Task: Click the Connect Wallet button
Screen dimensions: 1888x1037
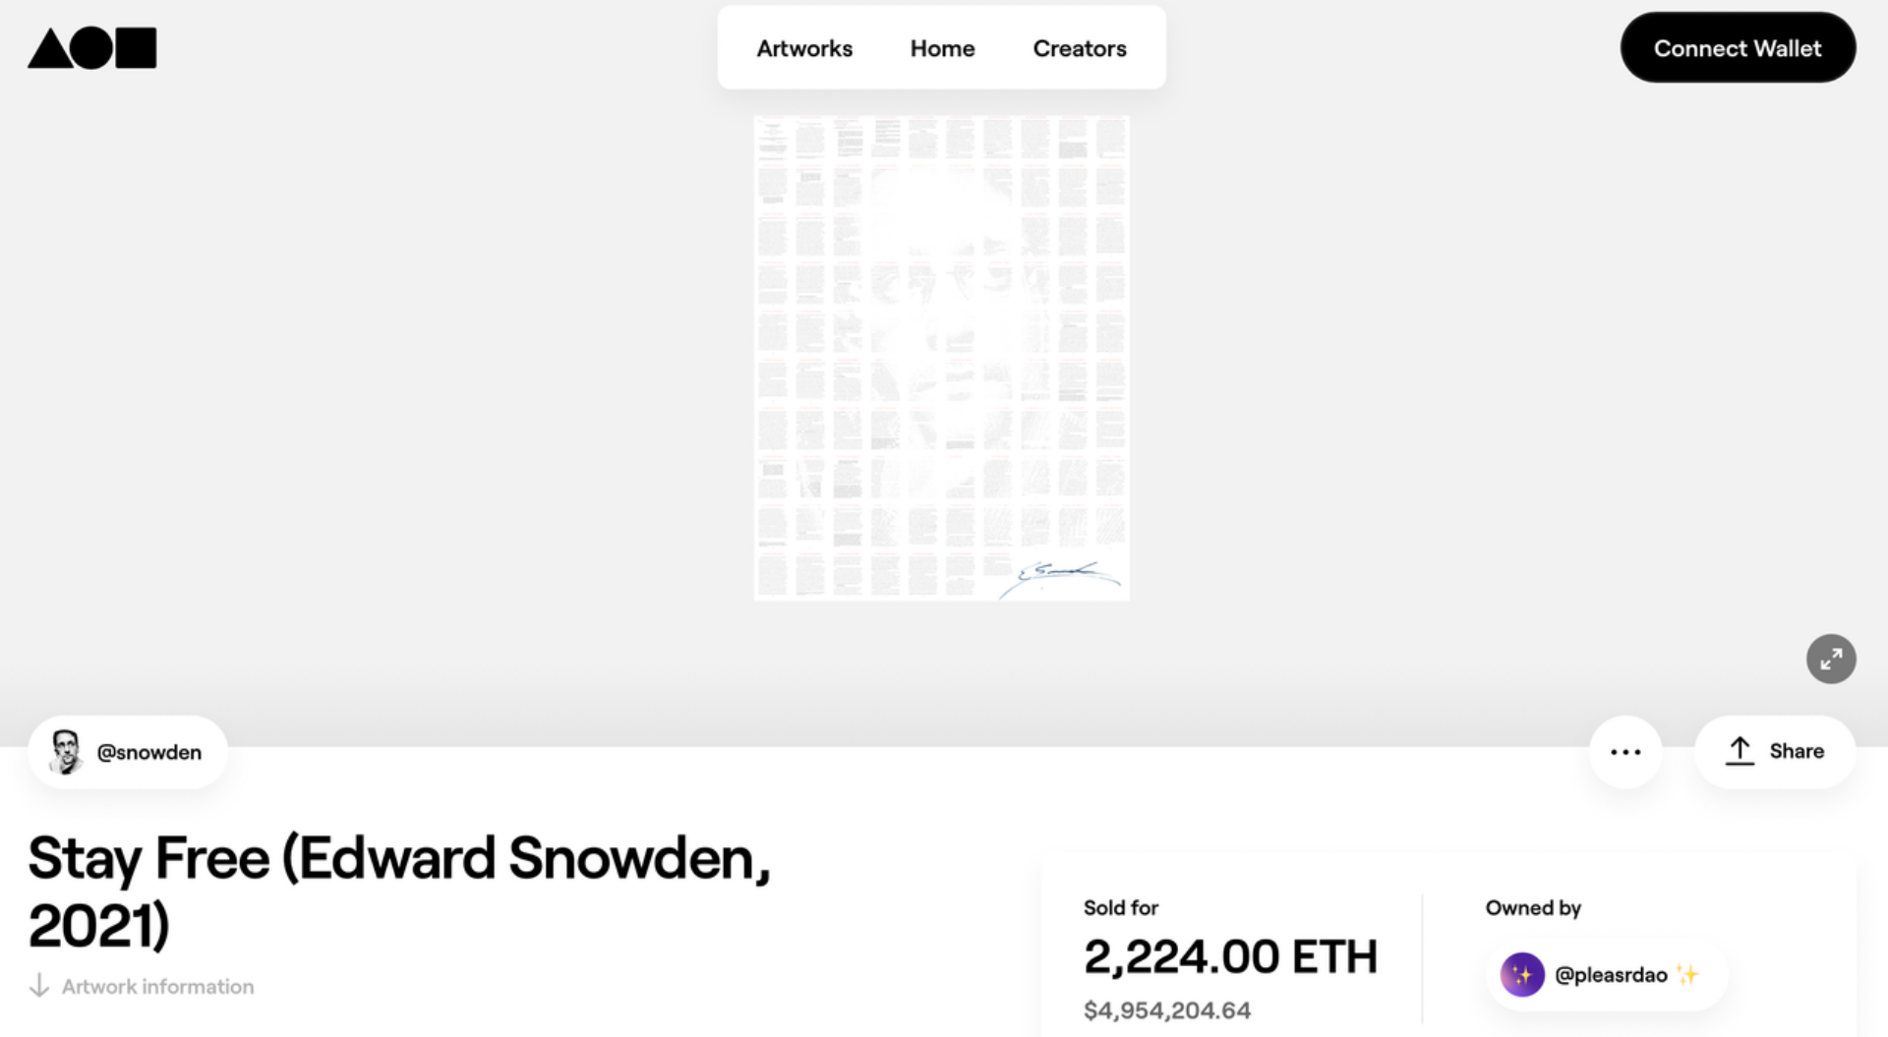Action: [1737, 48]
